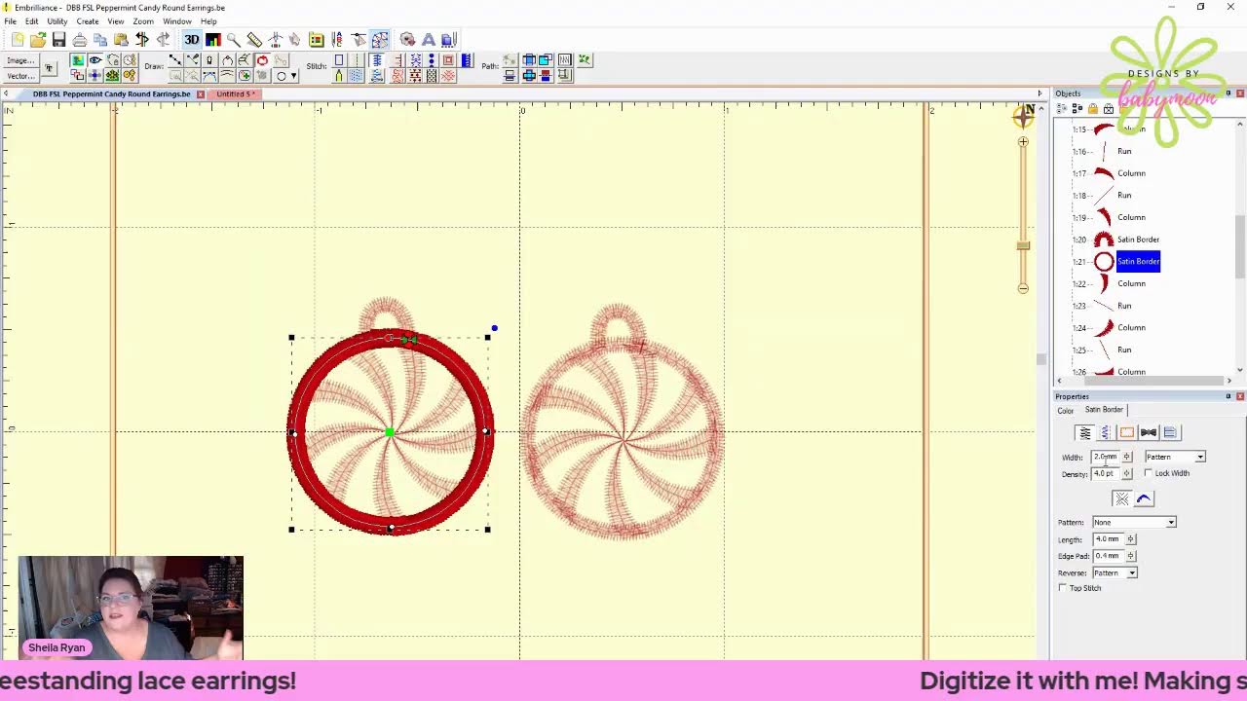The height and width of the screenshot is (701, 1247).
Task: Click the orange rectangle properties icon
Action: pos(1127,432)
